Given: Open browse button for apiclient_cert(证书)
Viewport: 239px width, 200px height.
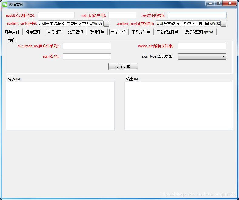Looking at the screenshot, I should click(106, 24).
